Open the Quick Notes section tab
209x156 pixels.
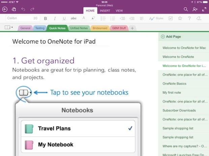click(57, 28)
